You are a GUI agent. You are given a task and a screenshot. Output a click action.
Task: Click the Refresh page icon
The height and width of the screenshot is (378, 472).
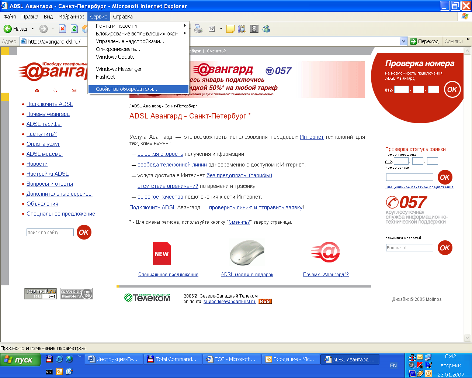pos(74,29)
